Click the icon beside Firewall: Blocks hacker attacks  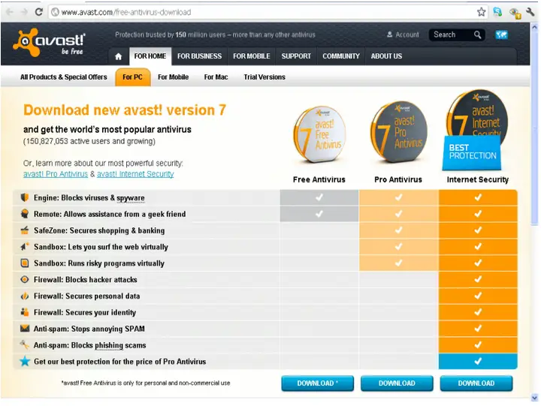click(25, 279)
